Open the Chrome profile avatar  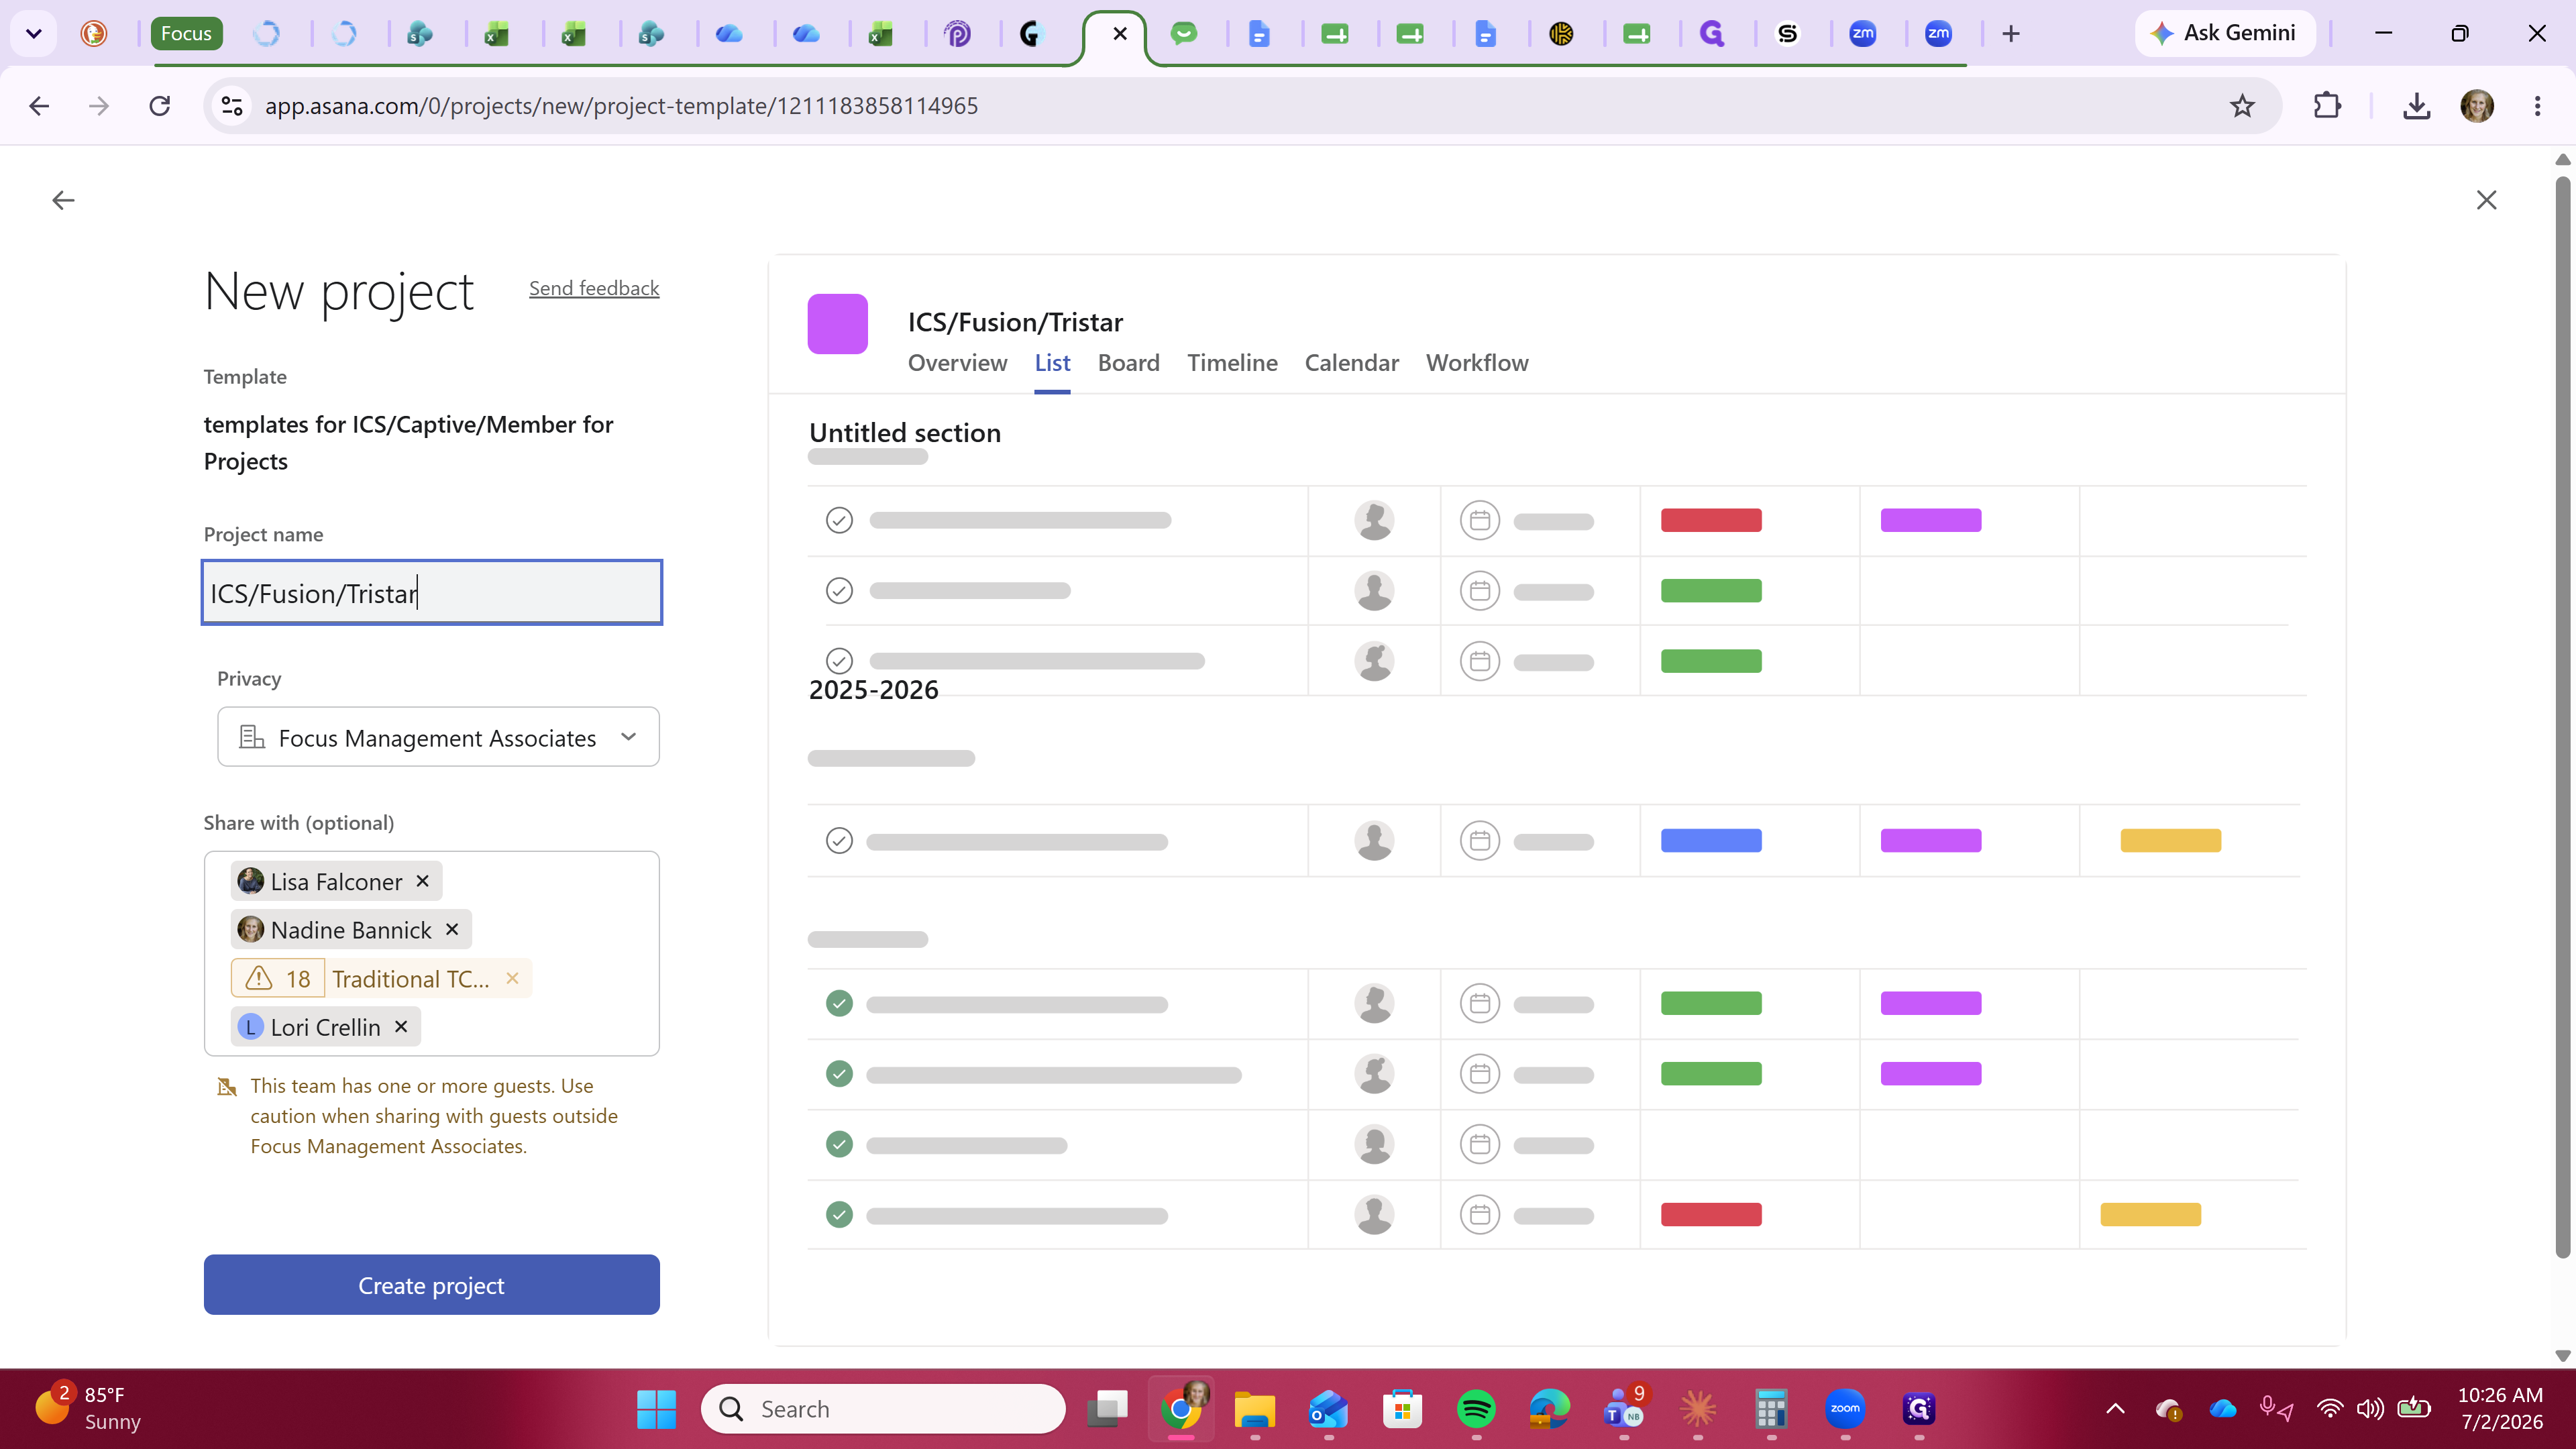(2477, 106)
